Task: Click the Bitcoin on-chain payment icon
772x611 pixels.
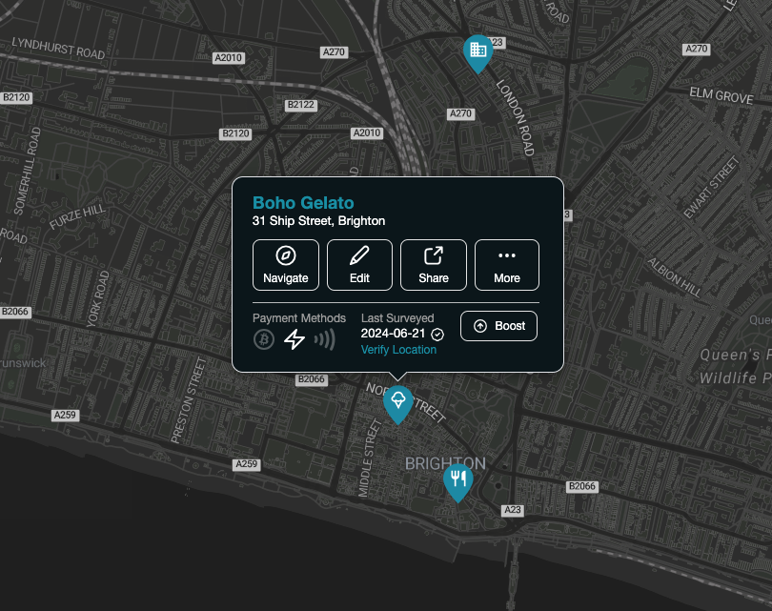Action: pos(264,339)
